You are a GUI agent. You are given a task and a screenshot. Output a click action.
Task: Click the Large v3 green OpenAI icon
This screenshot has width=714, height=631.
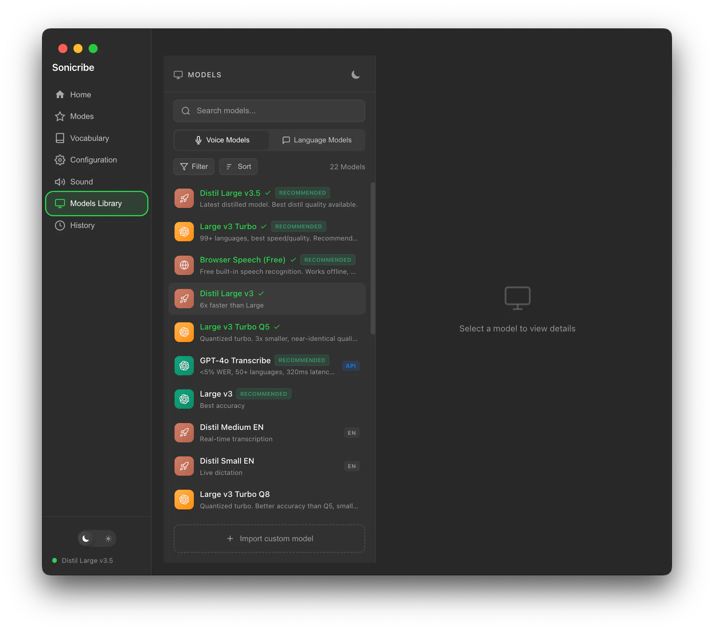184,399
